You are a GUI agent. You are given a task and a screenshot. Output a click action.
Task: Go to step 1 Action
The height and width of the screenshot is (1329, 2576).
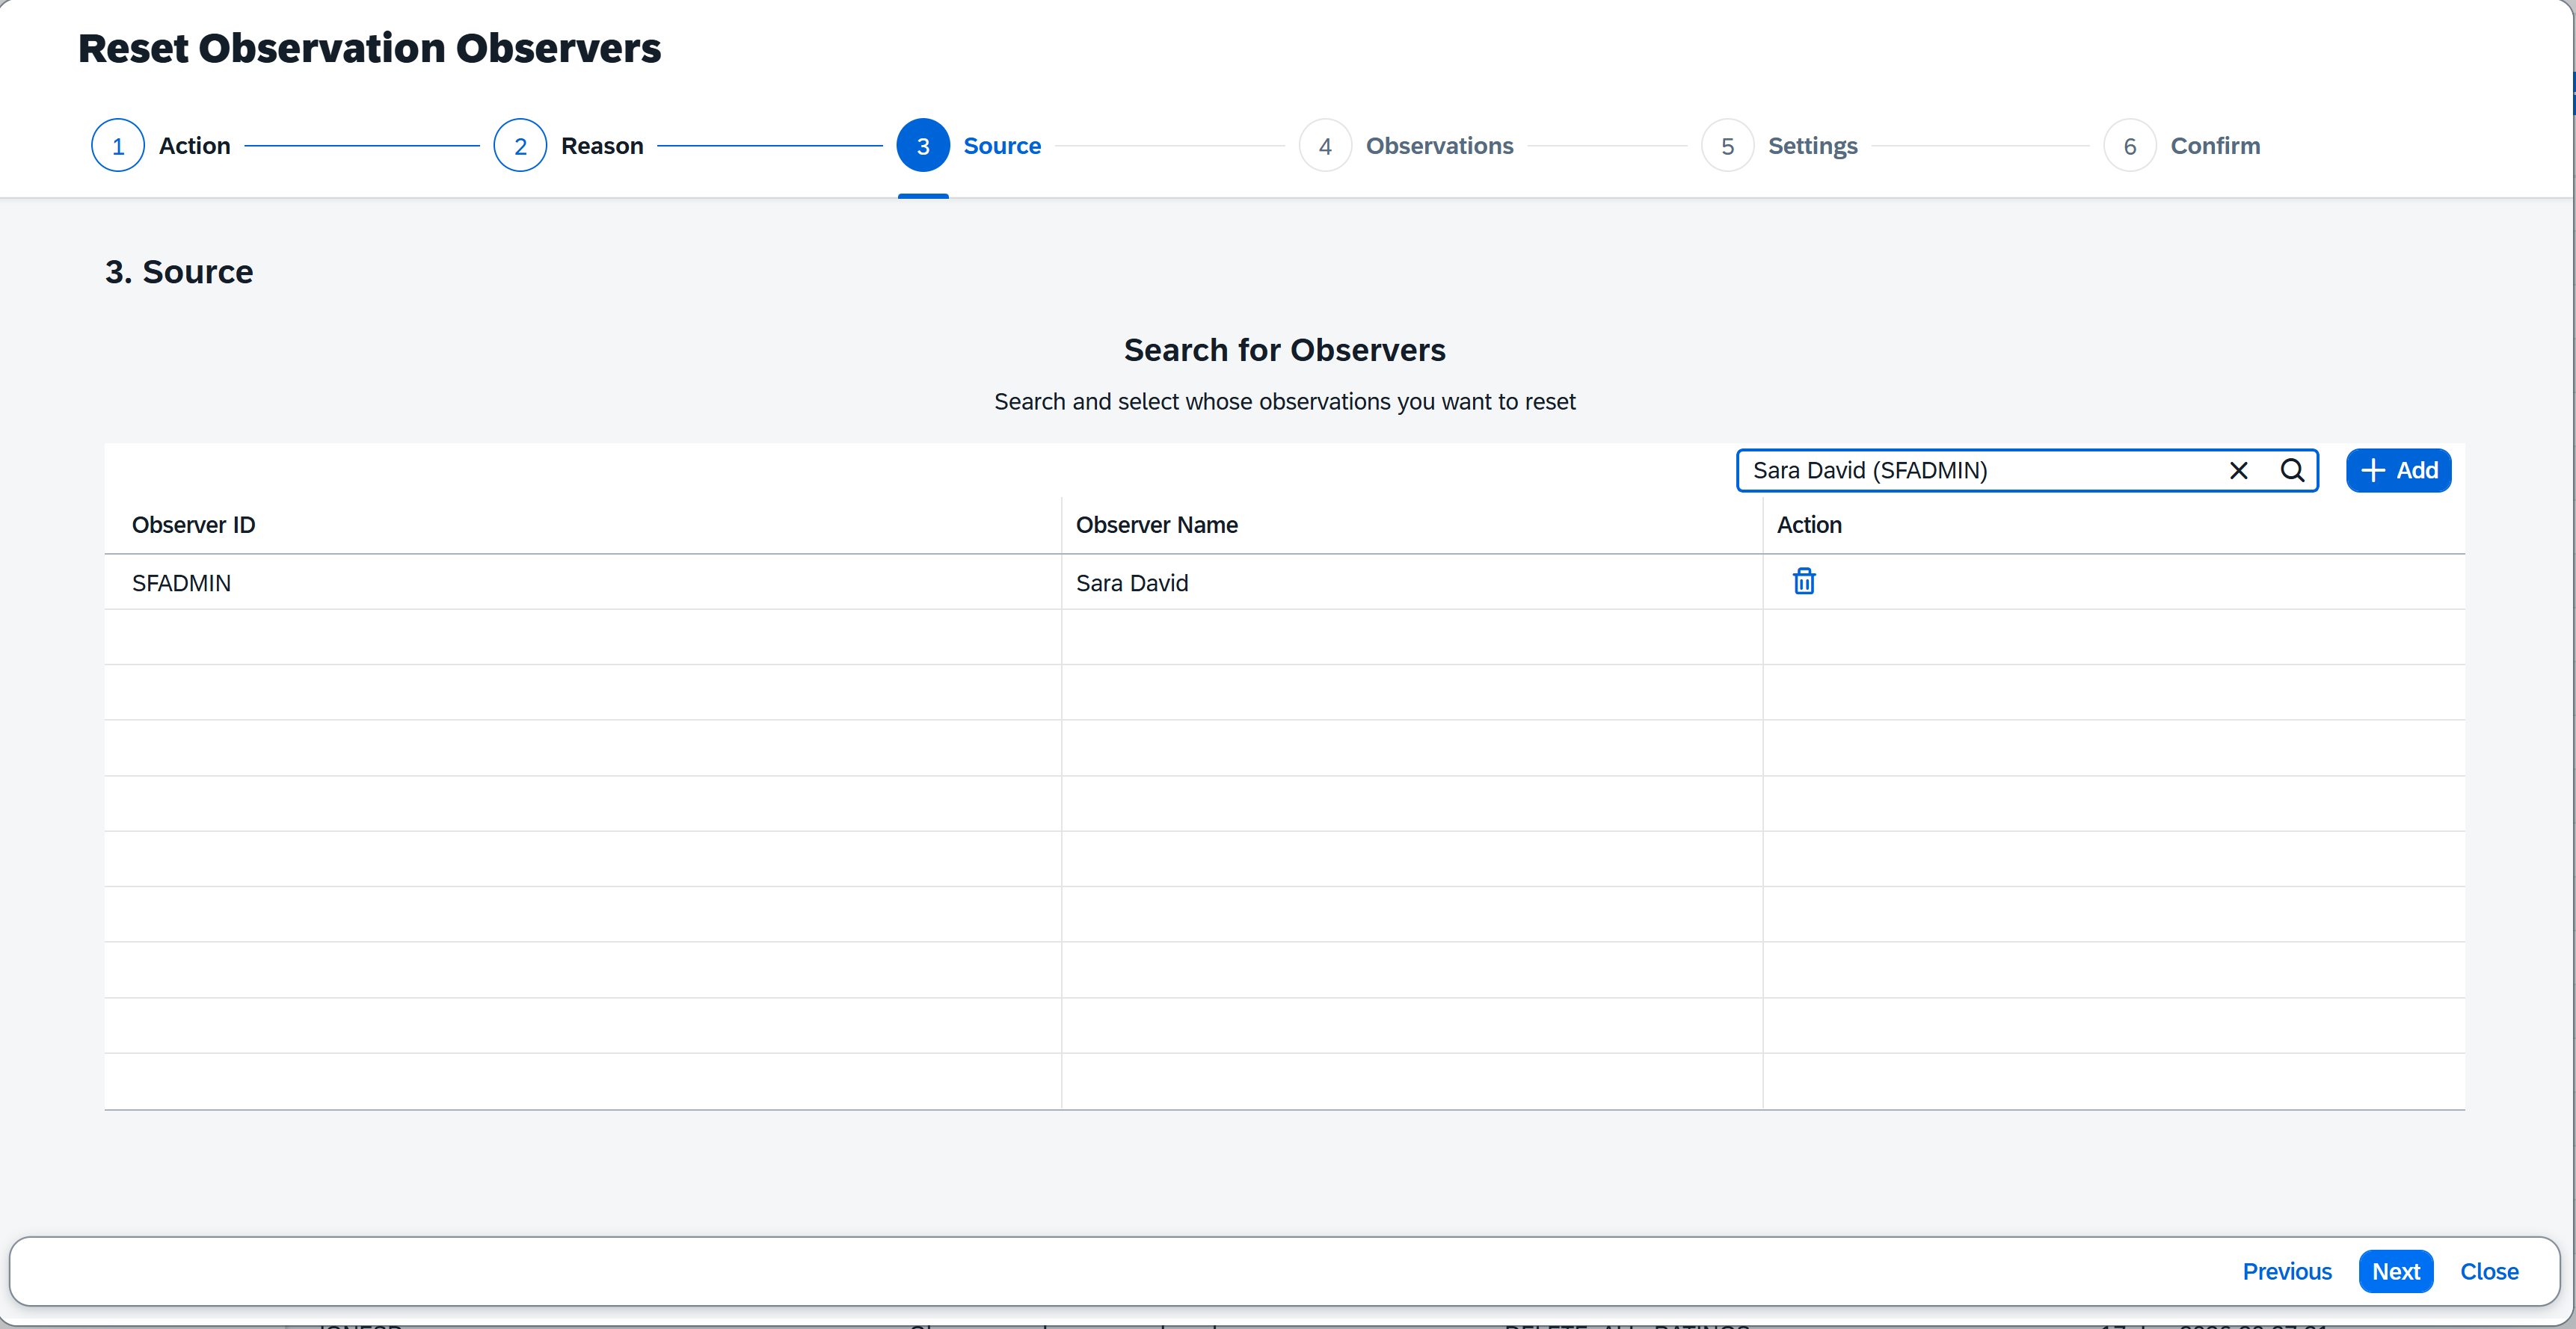click(118, 146)
